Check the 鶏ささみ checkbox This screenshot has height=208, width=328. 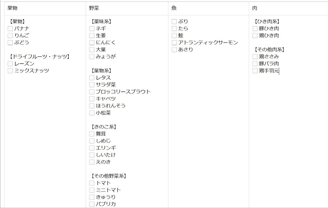tap(255, 57)
